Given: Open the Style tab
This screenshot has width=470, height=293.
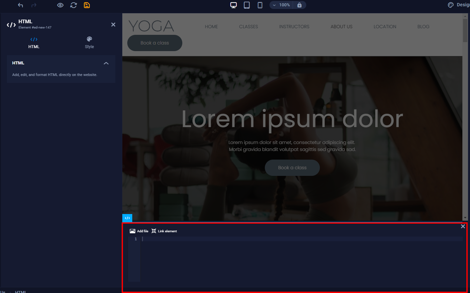Looking at the screenshot, I should [89, 43].
